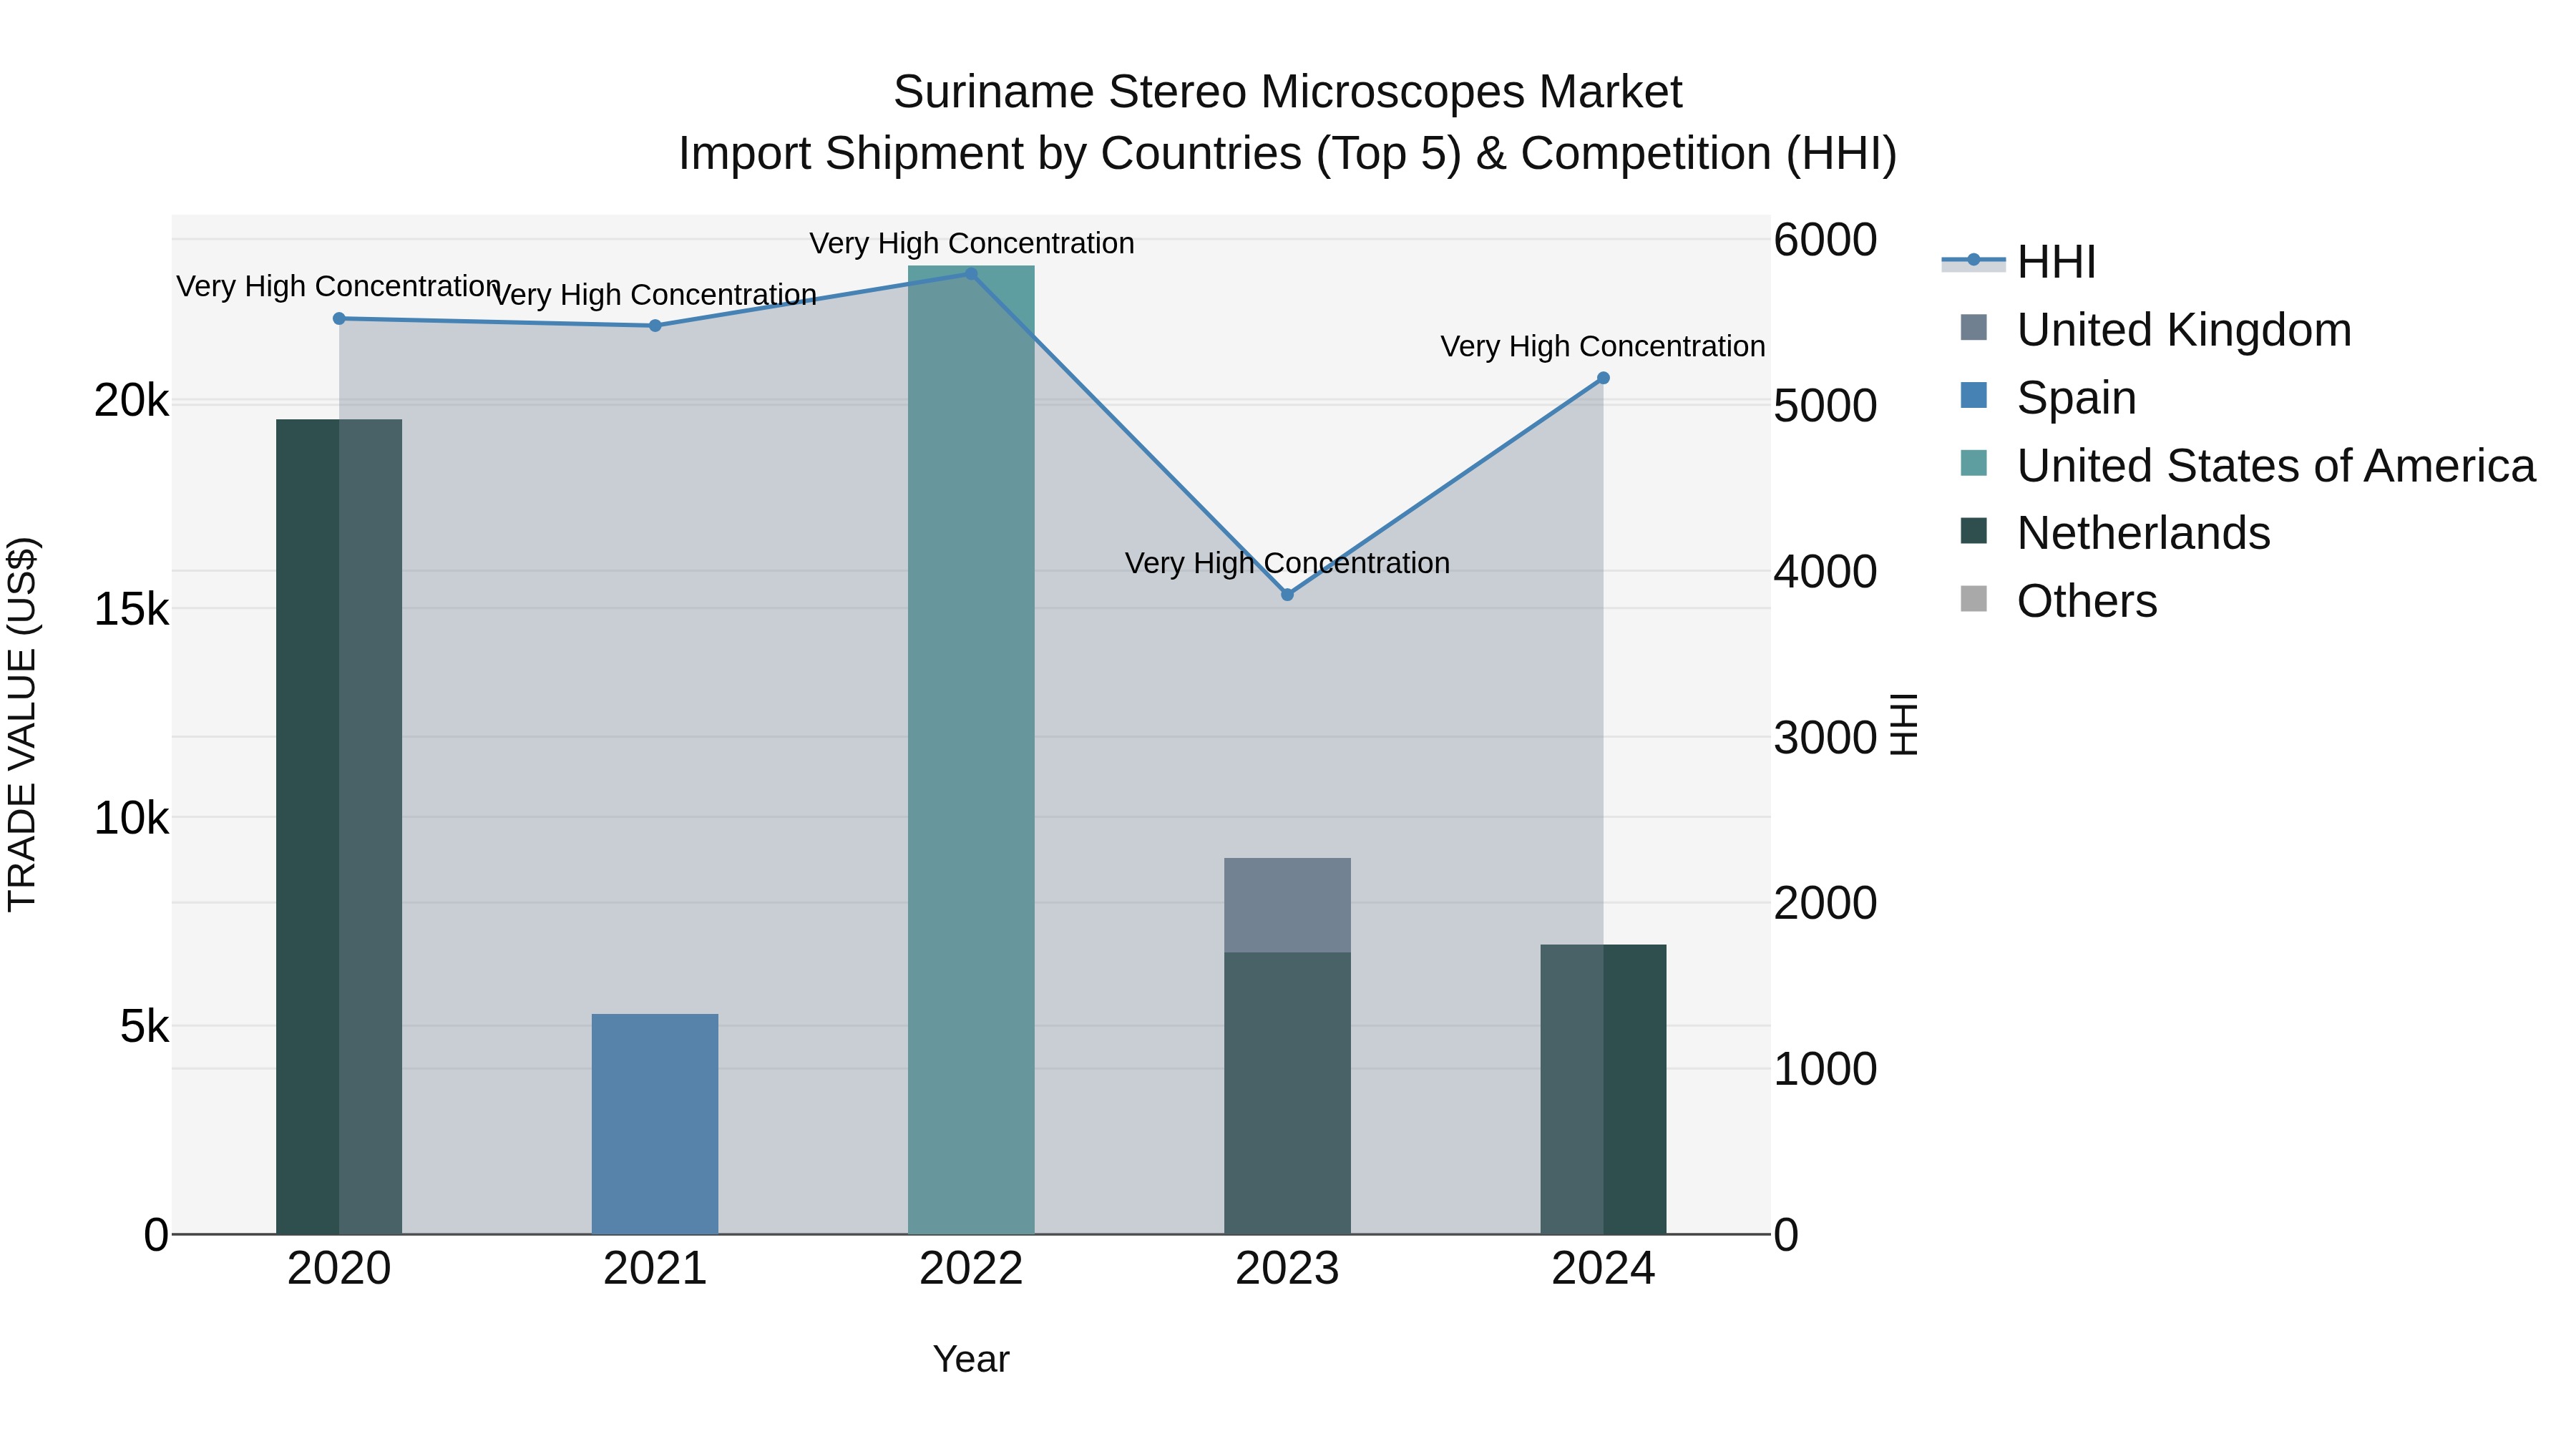Select the 2021 HHI data point
Screen dimensions: 2576x1449
tap(655, 326)
